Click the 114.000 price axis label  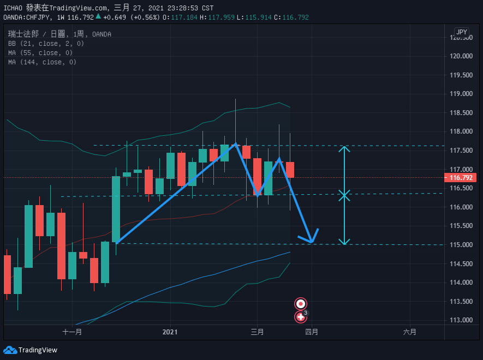click(461, 283)
